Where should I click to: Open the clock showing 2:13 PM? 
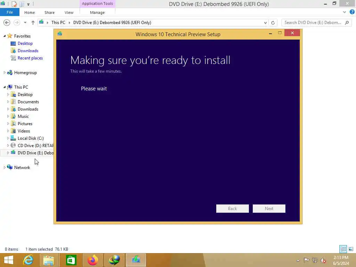[341, 260]
